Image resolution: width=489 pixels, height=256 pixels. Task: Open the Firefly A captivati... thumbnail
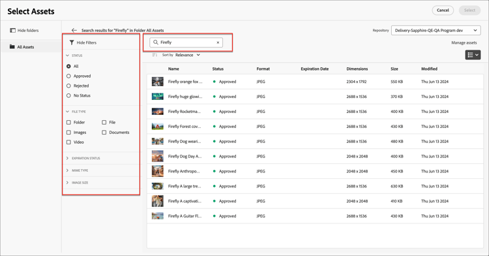tap(158, 201)
